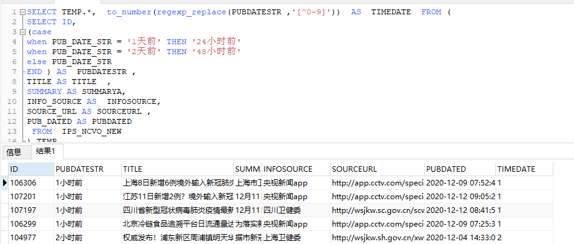
Task: Click line number 13 in editor gutter
Action: coord(12,131)
